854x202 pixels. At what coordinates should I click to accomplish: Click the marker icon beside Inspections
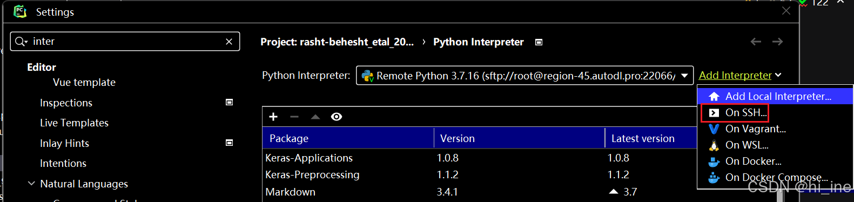pos(229,102)
